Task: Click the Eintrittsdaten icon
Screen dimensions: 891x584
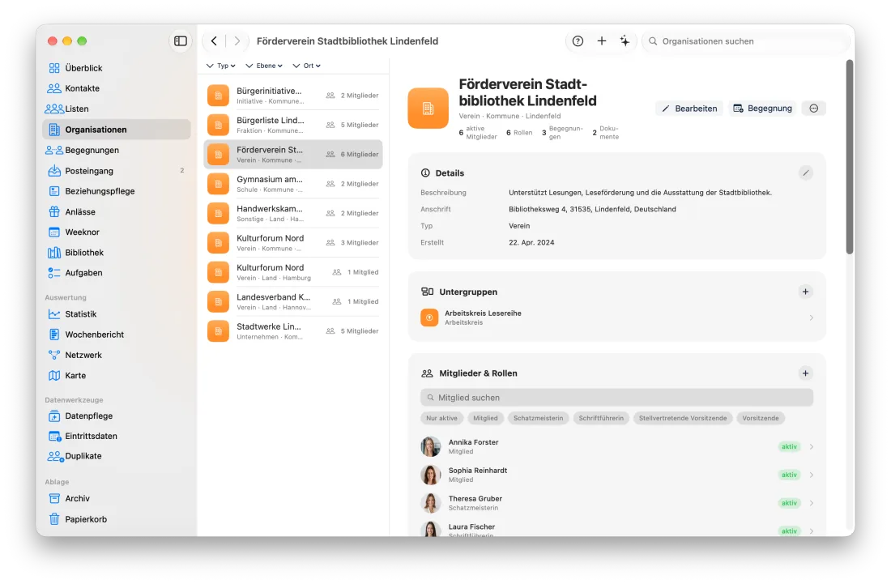Action: (x=54, y=437)
